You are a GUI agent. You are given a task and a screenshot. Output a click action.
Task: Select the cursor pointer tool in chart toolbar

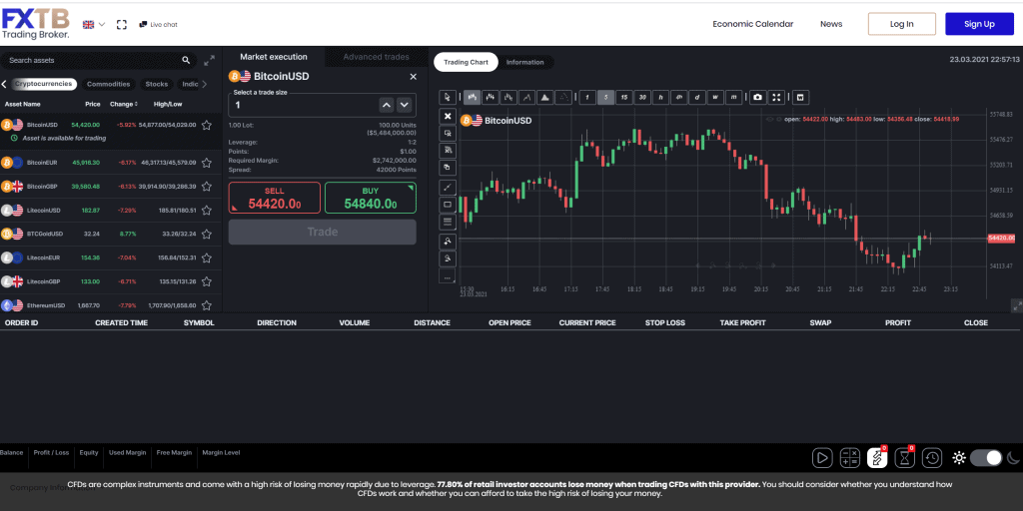coord(447,97)
